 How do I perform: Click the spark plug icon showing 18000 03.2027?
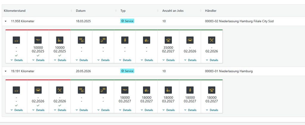(190, 90)
